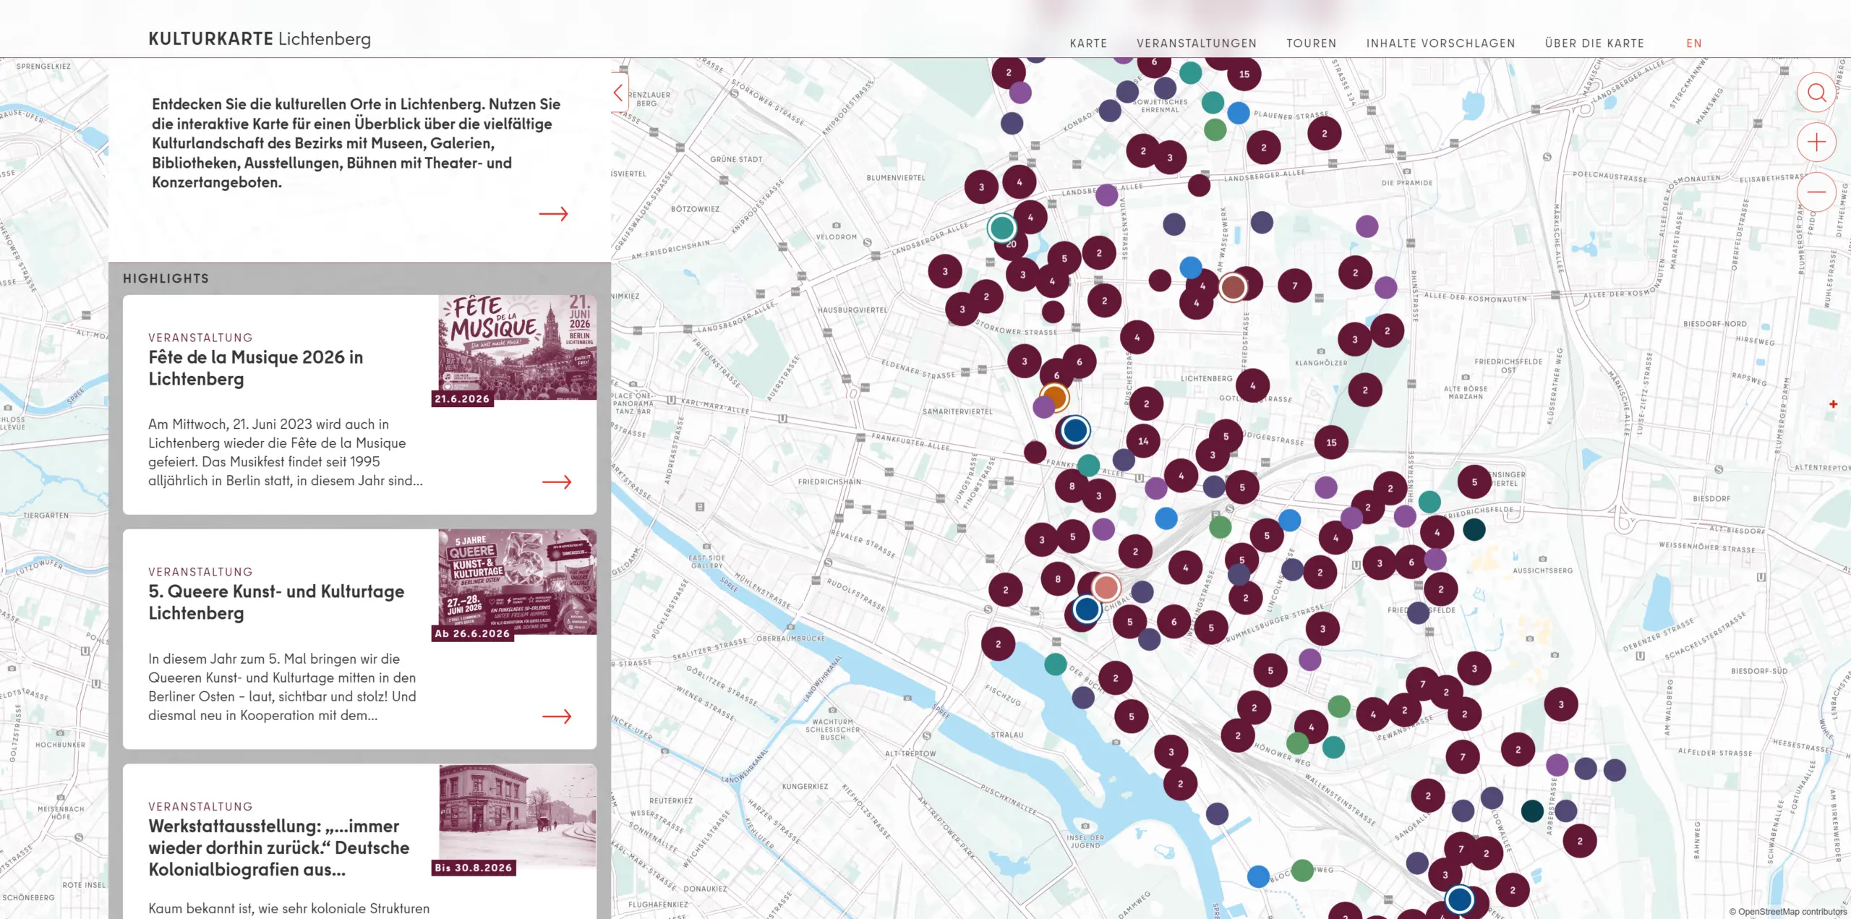The width and height of the screenshot is (1851, 919).
Task: Zoom out with the minus button
Action: tap(1816, 192)
